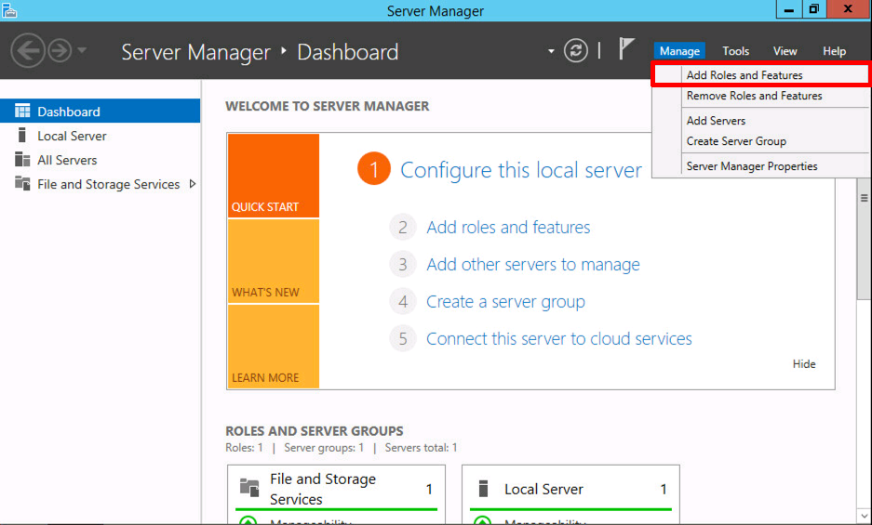This screenshot has width=872, height=525.
Task: Click the step 2 number circle
Action: 403,227
